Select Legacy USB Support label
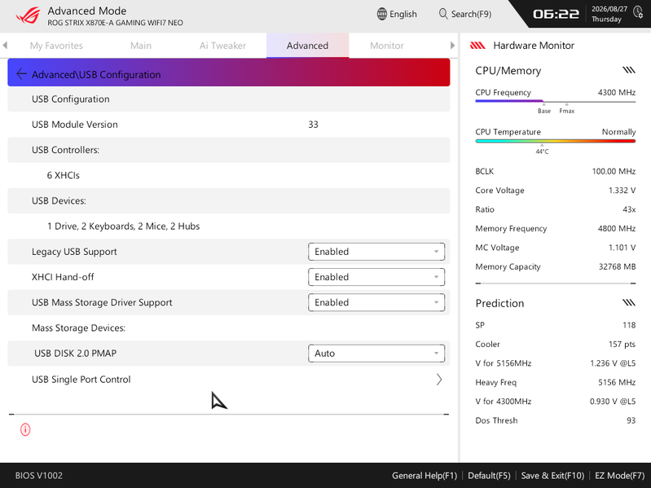651x488 pixels. (74, 252)
